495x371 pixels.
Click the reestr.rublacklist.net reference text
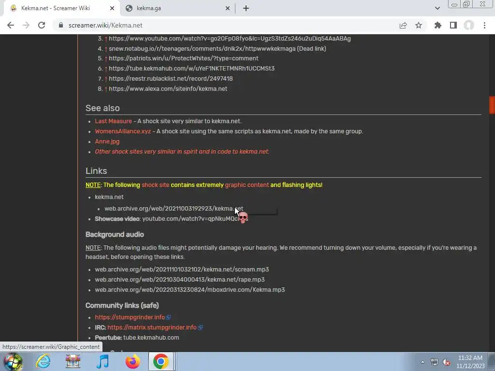click(171, 79)
